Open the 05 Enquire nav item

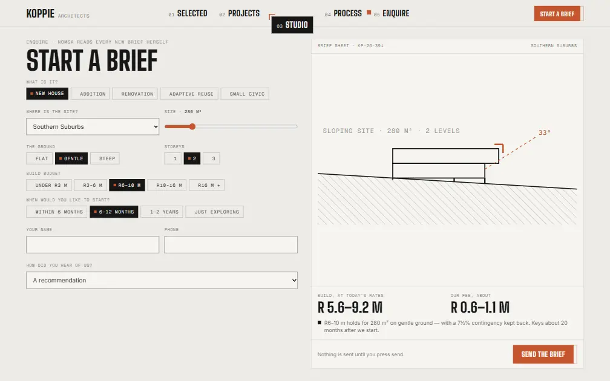tap(392, 13)
